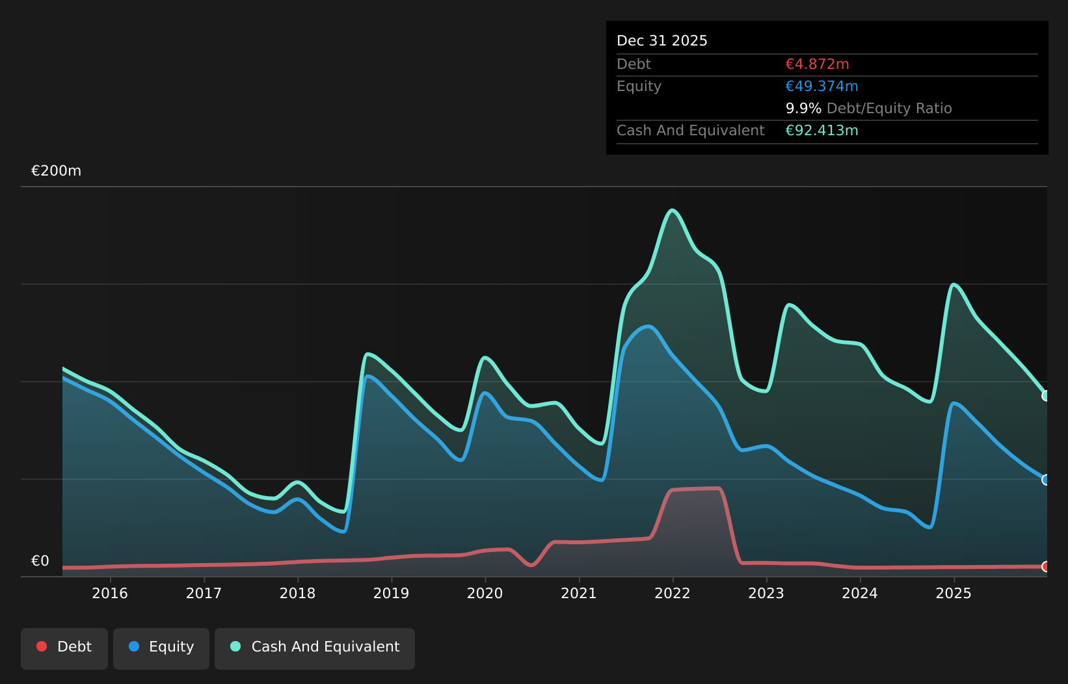Screen dimensions: 1068x684
Task: Select the red Debt endpoint marker on chart's right edge
Action: (x=1045, y=567)
